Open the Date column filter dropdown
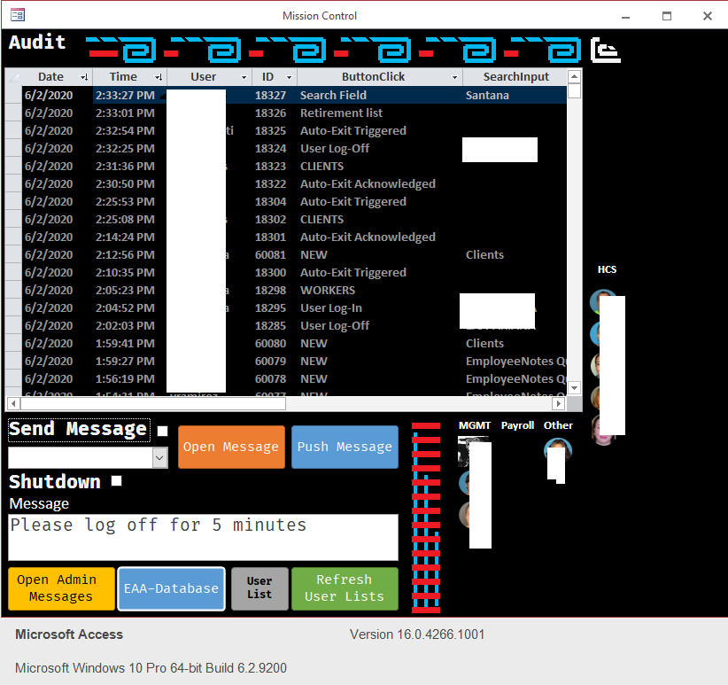This screenshot has height=685, width=728. (x=84, y=77)
